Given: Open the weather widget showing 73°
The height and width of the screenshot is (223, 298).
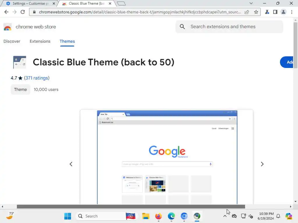Looking at the screenshot, I should [x=10, y=216].
